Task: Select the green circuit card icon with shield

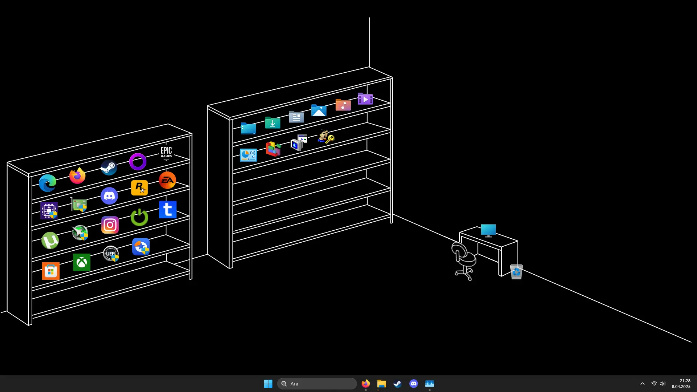Action: click(x=78, y=205)
